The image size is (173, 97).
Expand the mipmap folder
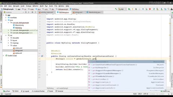coord(8,43)
